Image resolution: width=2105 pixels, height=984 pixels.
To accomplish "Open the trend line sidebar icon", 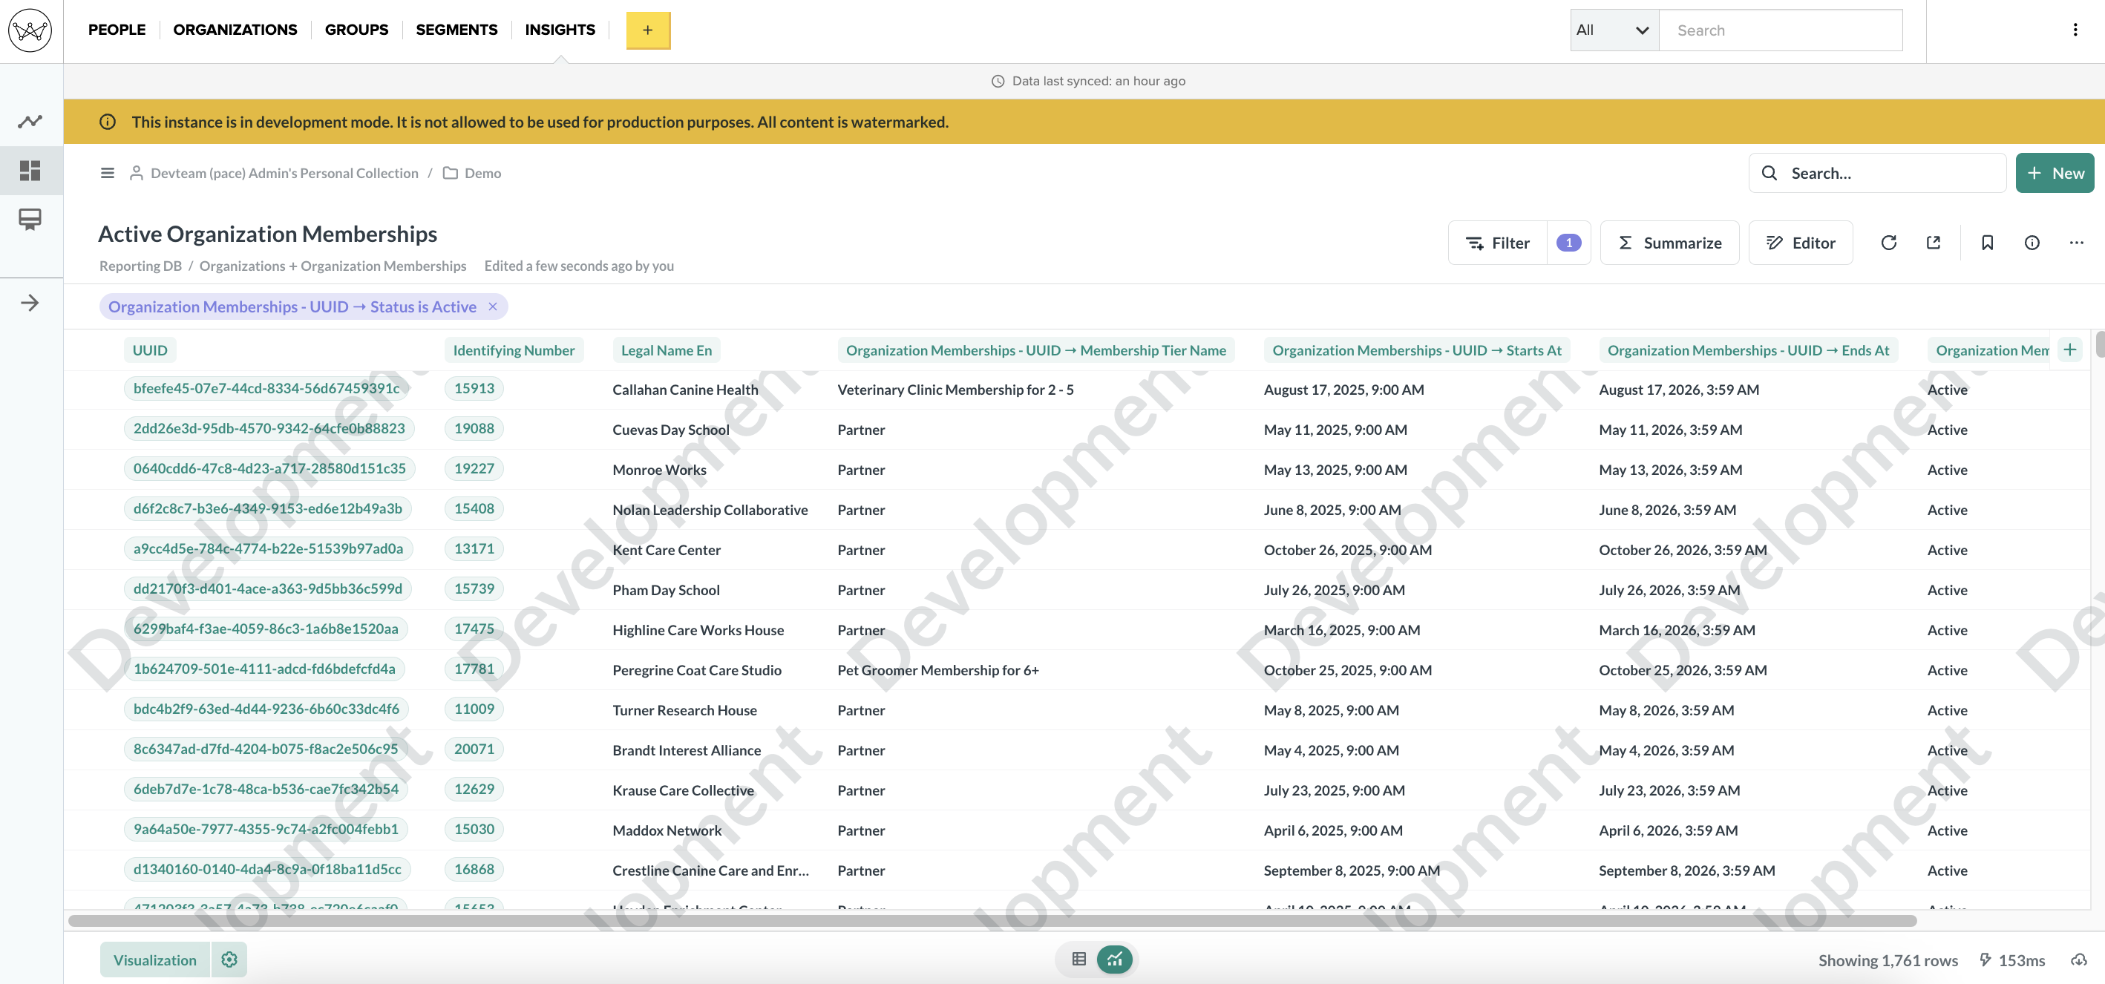I will click(x=30, y=122).
